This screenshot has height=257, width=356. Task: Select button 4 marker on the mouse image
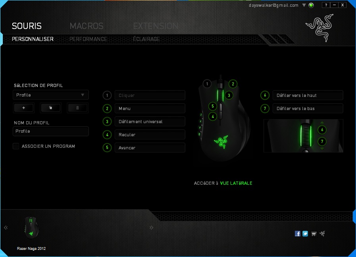pos(213,117)
